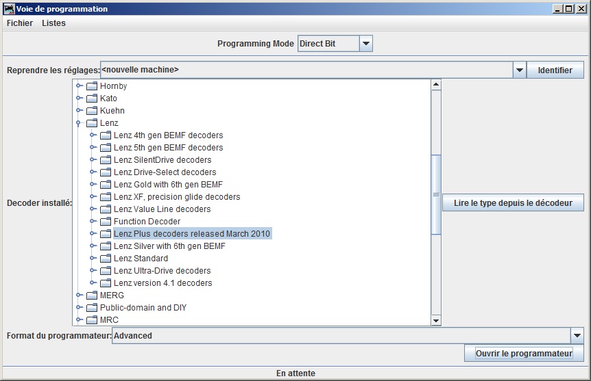Expand the Public-domain and DIY node

(x=79, y=308)
